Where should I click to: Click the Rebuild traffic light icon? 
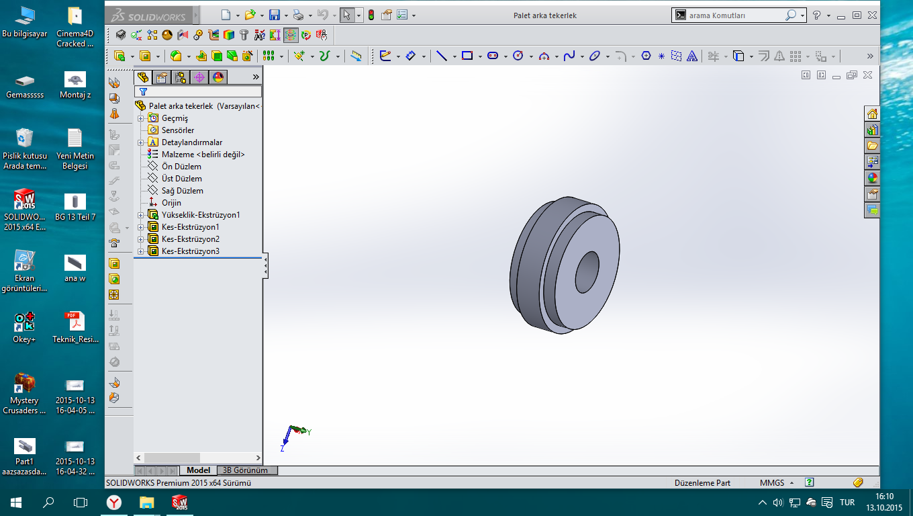click(371, 15)
